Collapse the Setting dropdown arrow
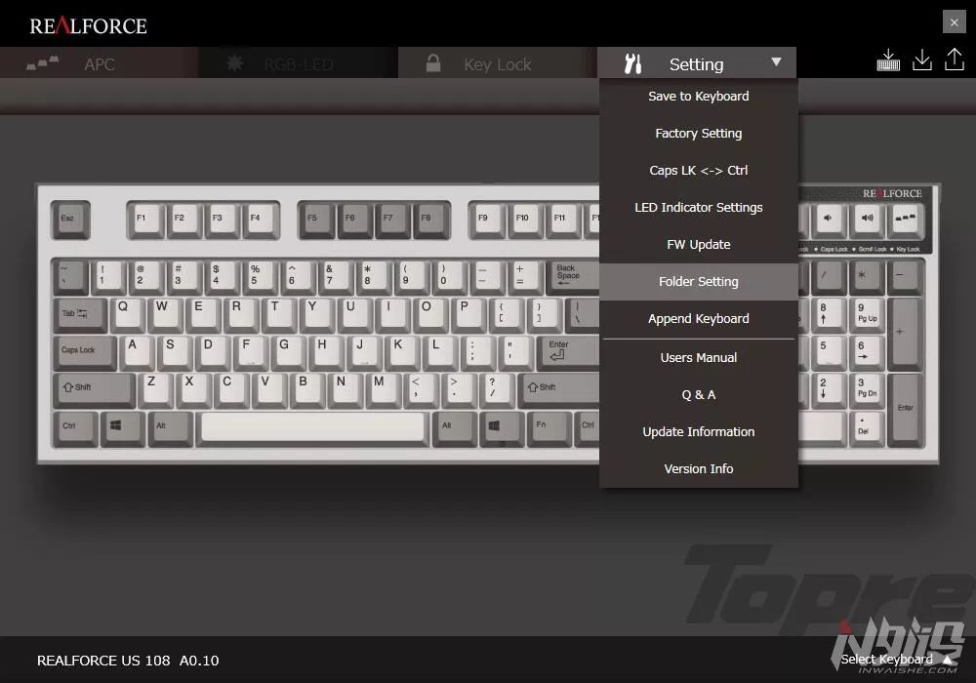 pyautogui.click(x=776, y=62)
